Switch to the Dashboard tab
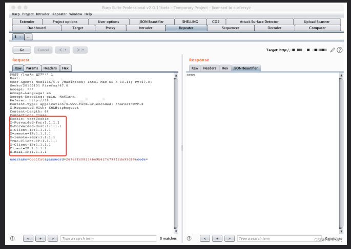The width and height of the screenshot is (351, 249). click(x=36, y=28)
